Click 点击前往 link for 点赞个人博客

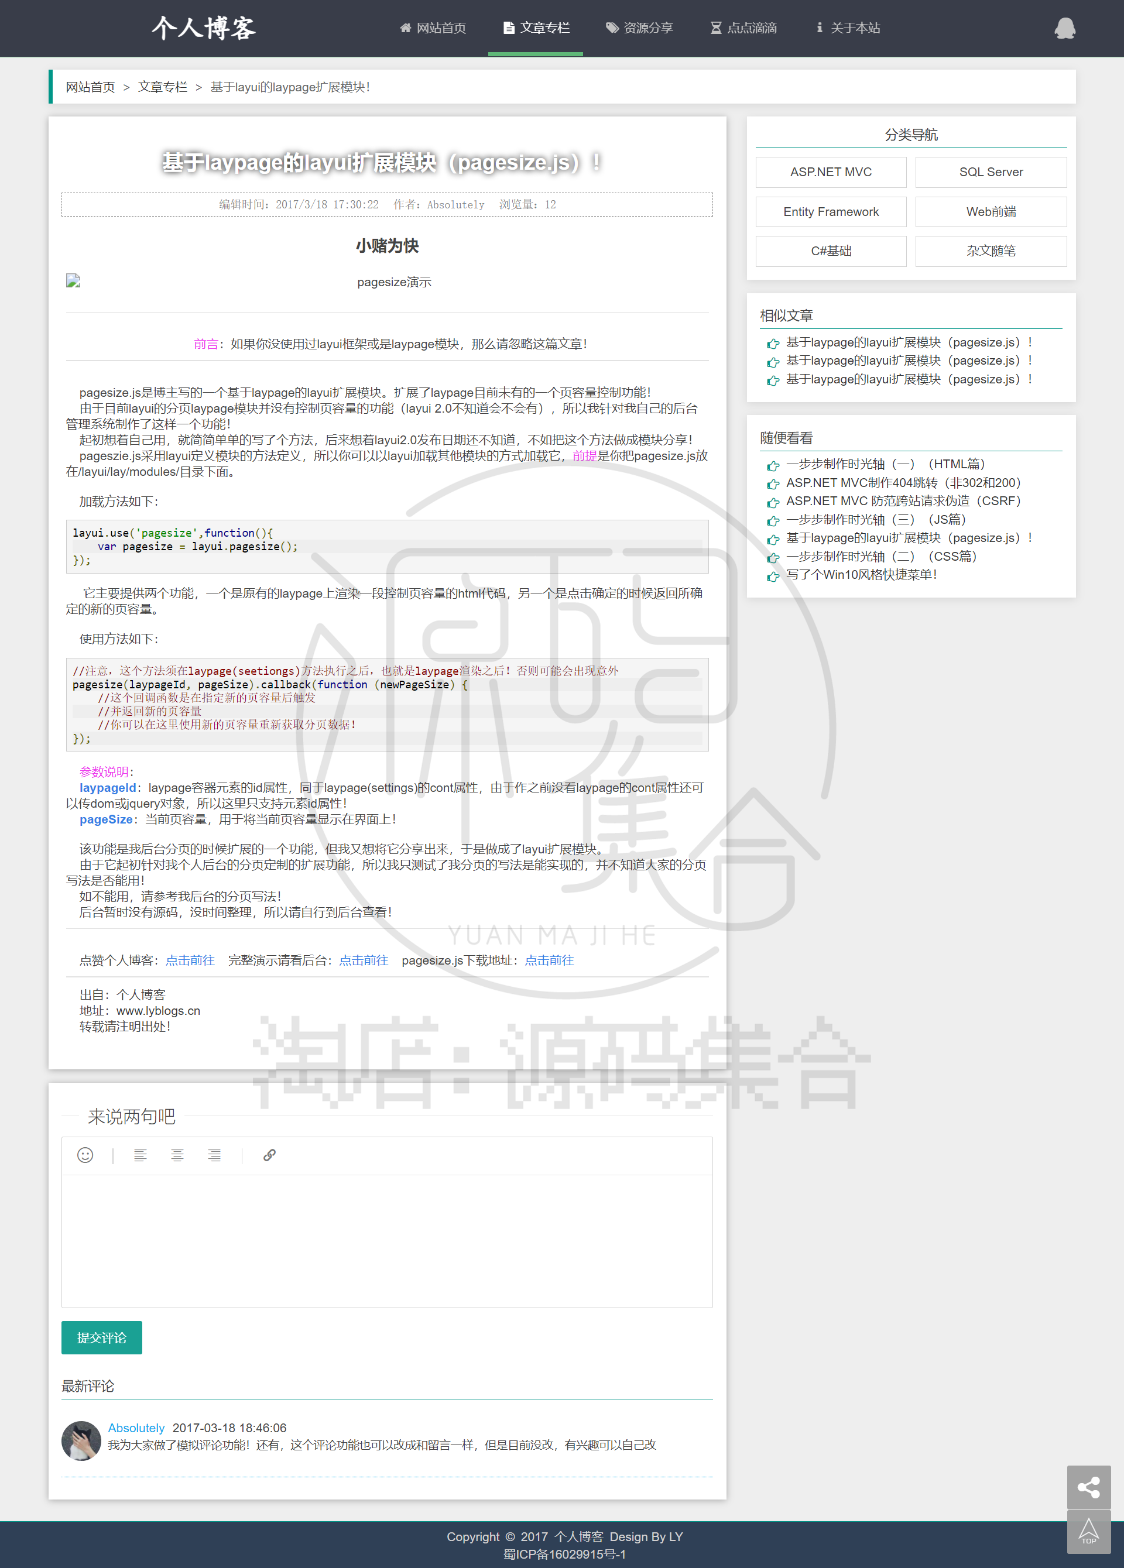(190, 960)
